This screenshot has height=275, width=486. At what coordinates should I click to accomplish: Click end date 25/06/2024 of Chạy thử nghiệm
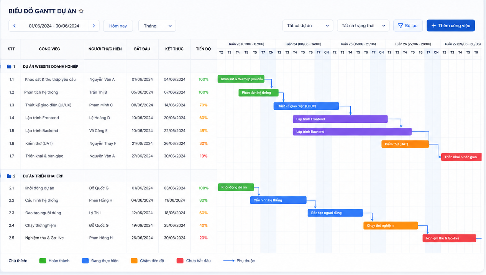pos(174,225)
